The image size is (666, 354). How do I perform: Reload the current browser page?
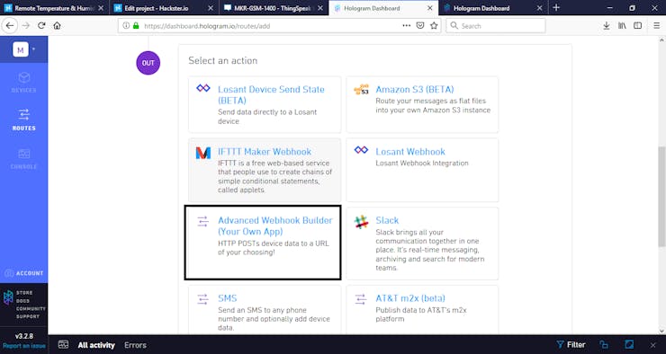click(x=41, y=25)
